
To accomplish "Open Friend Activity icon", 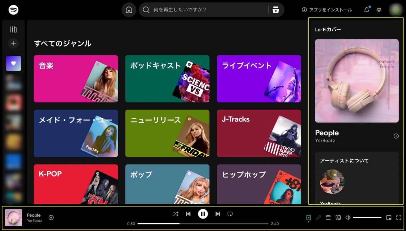I will coord(379,10).
